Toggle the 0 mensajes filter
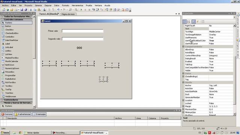Viewport: 240px width, 135px height. click(39, 114)
